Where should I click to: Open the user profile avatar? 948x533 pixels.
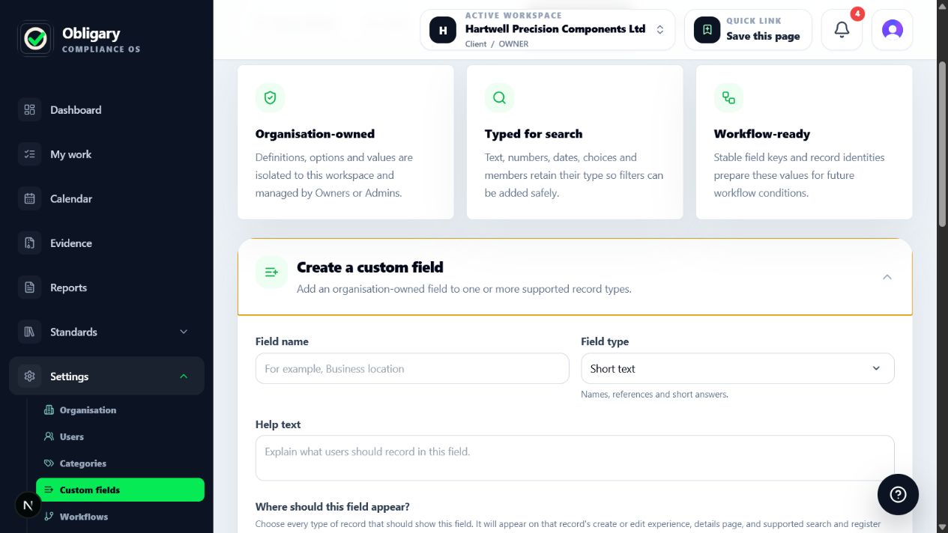(892, 30)
